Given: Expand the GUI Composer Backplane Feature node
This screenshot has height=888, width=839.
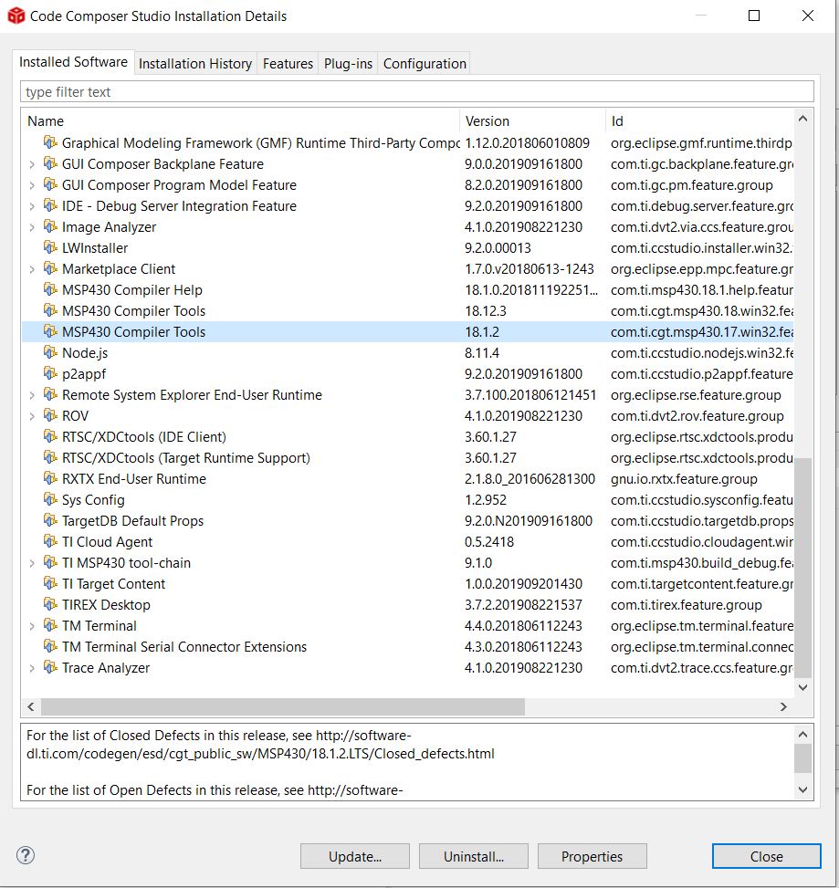Looking at the screenshot, I should [x=32, y=164].
